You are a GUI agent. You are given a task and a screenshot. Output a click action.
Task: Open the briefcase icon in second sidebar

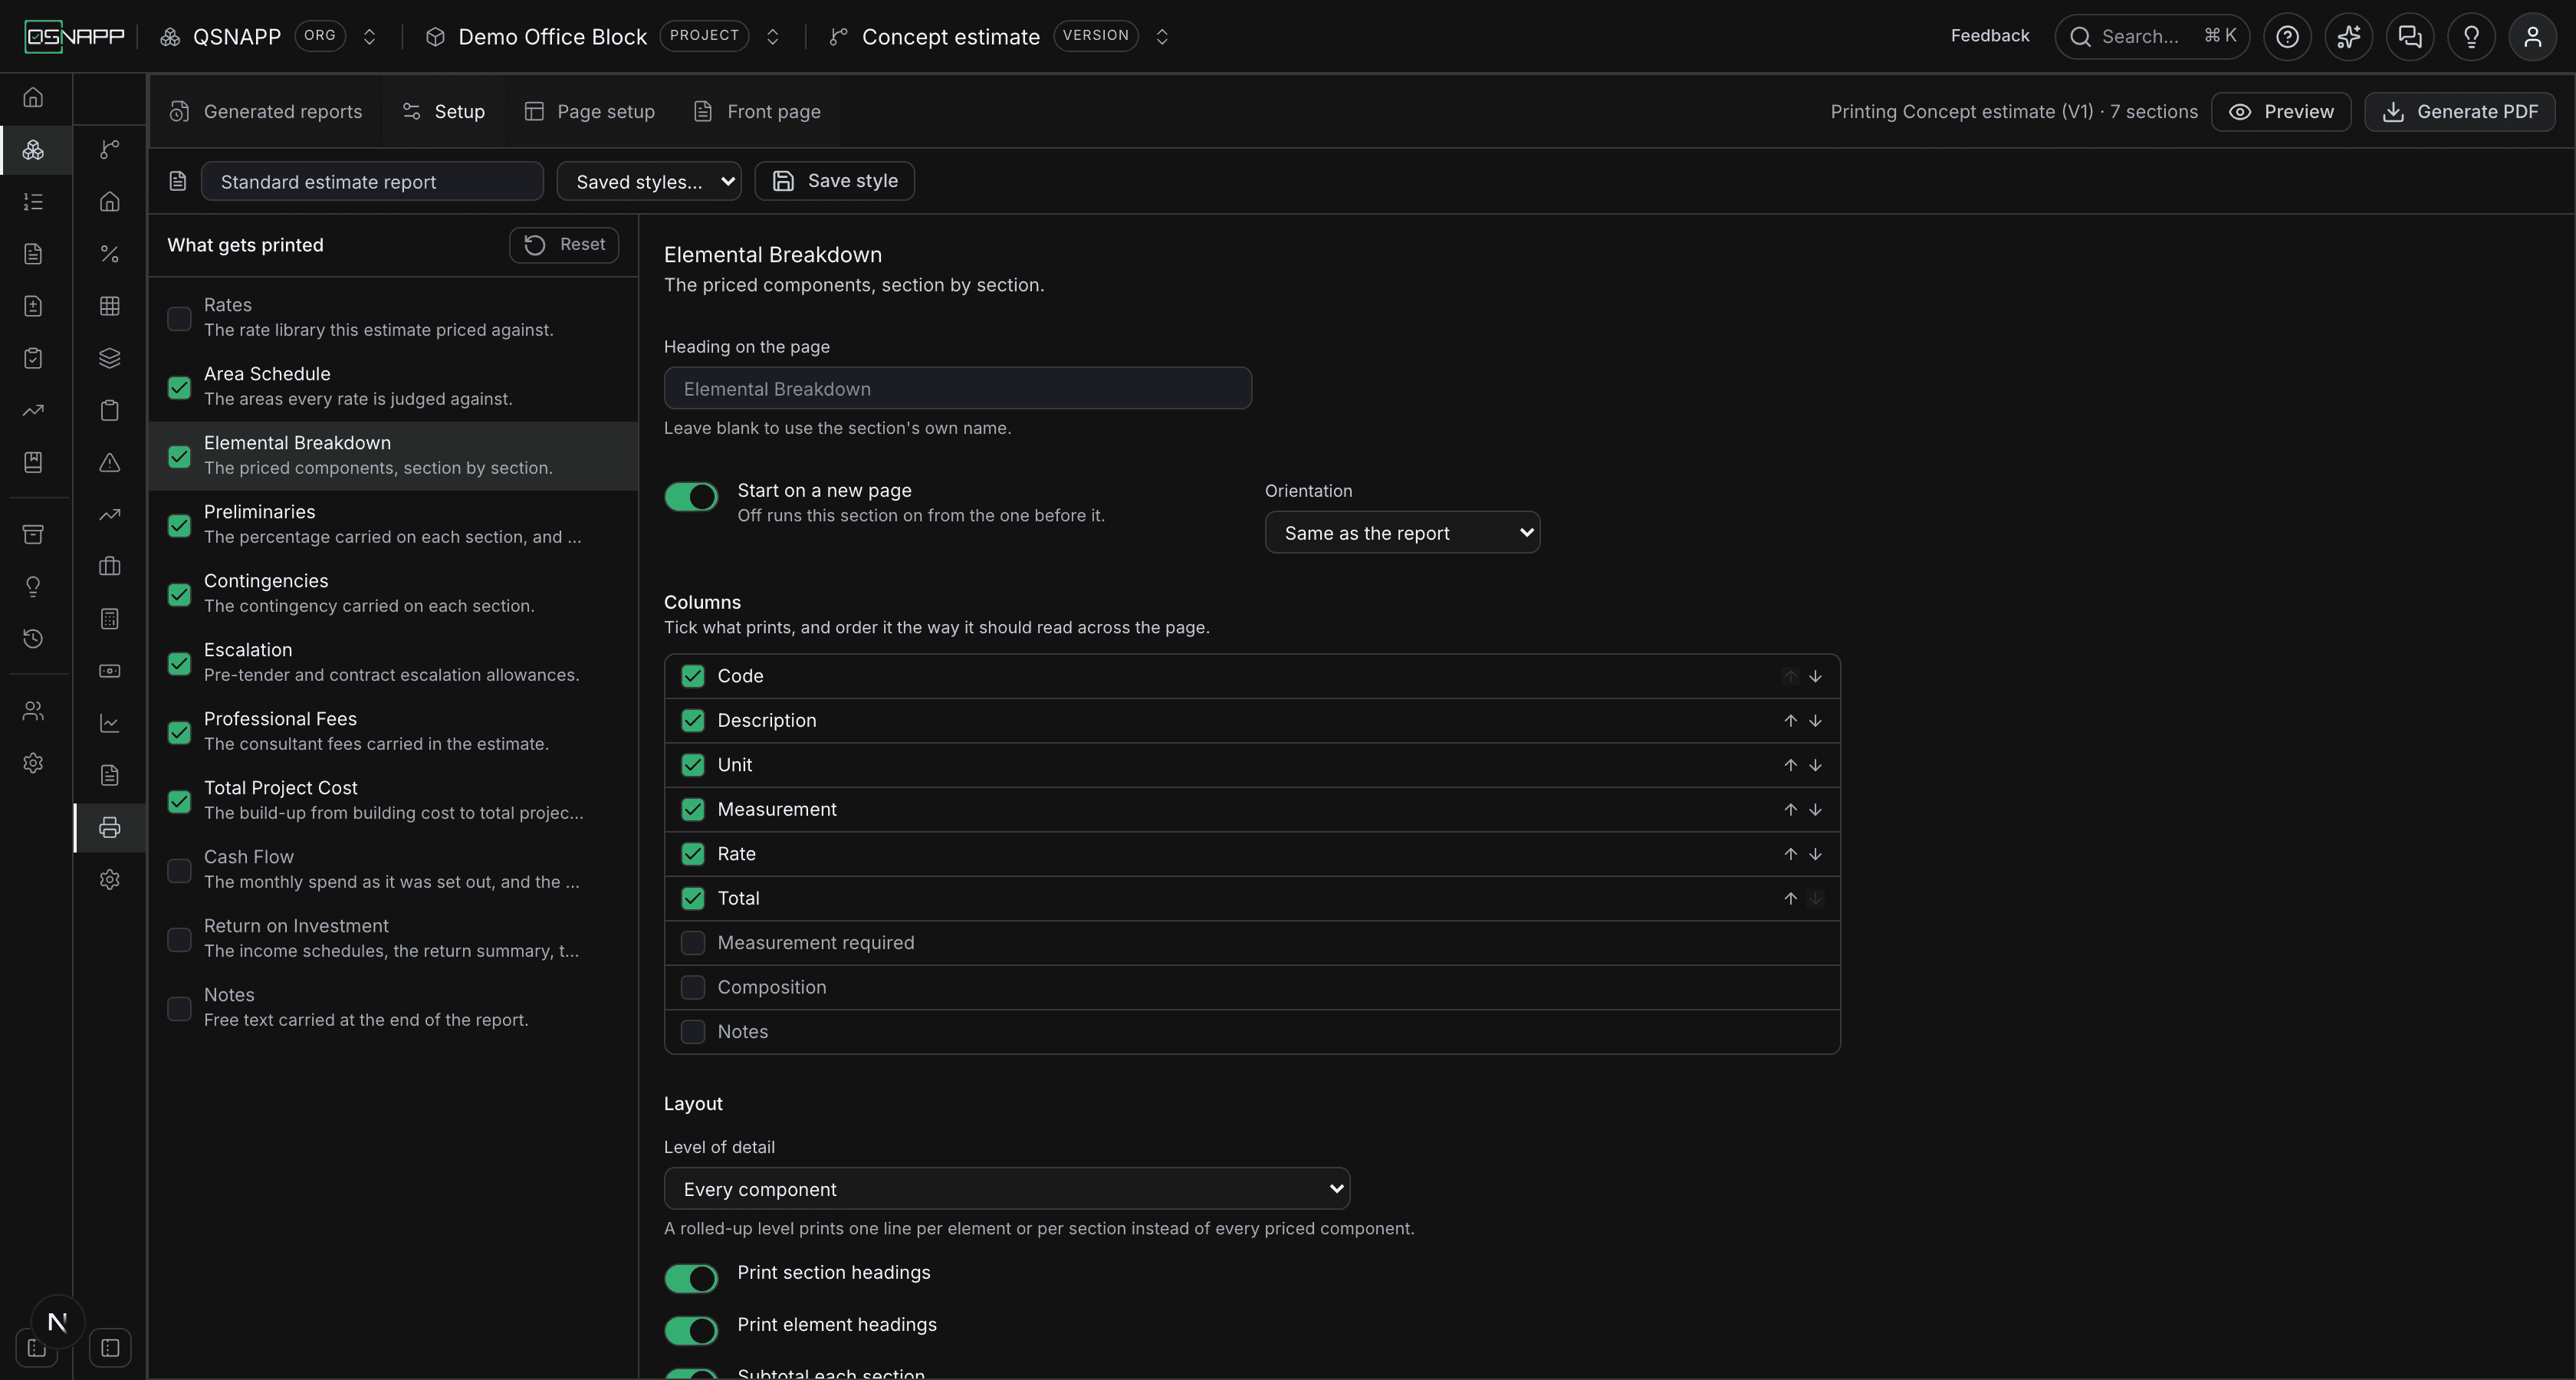[x=110, y=566]
